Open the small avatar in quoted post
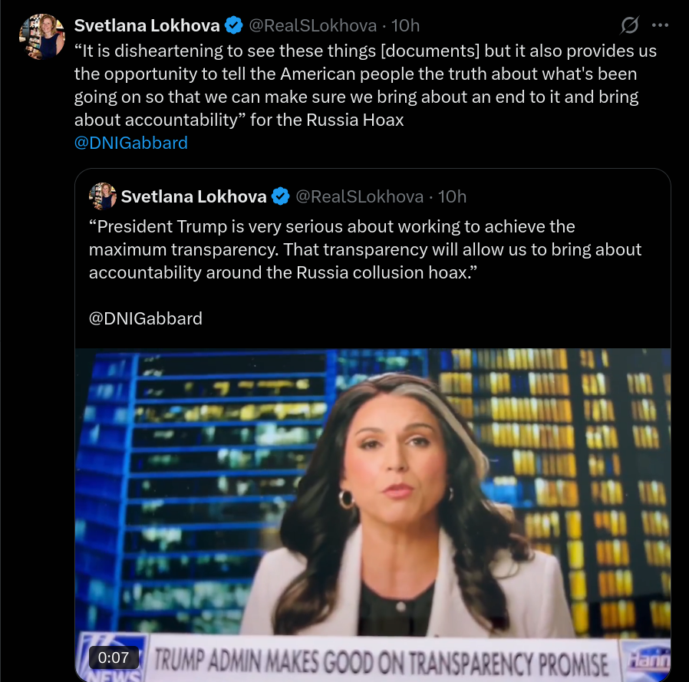The image size is (689, 682). pyautogui.click(x=103, y=196)
